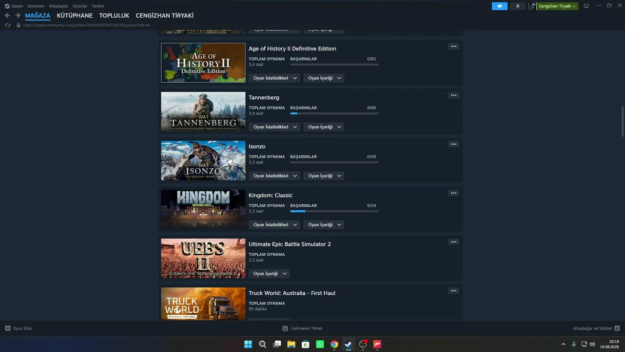Click the download icon beside İndirmeleri Yönet
This screenshot has width=625, height=352.
pos(285,329)
